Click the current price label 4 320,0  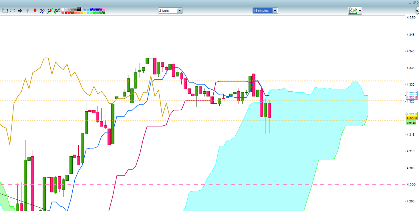tap(412, 118)
